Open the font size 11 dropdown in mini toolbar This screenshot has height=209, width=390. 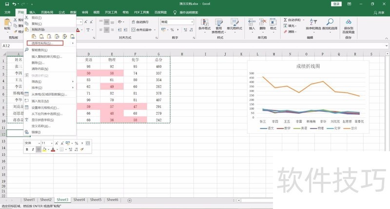click(52, 143)
